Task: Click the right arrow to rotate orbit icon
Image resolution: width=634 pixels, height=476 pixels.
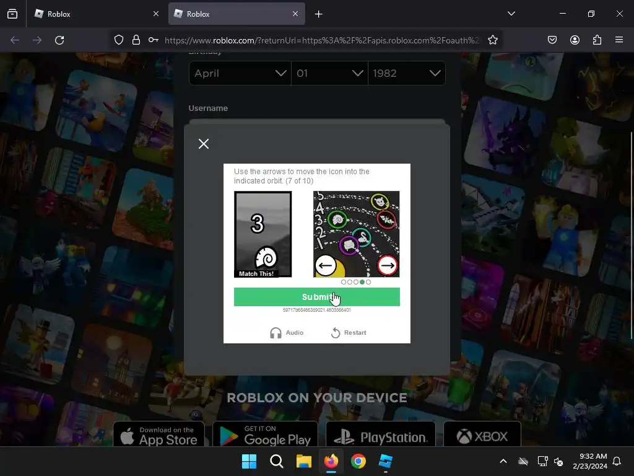Action: [388, 265]
